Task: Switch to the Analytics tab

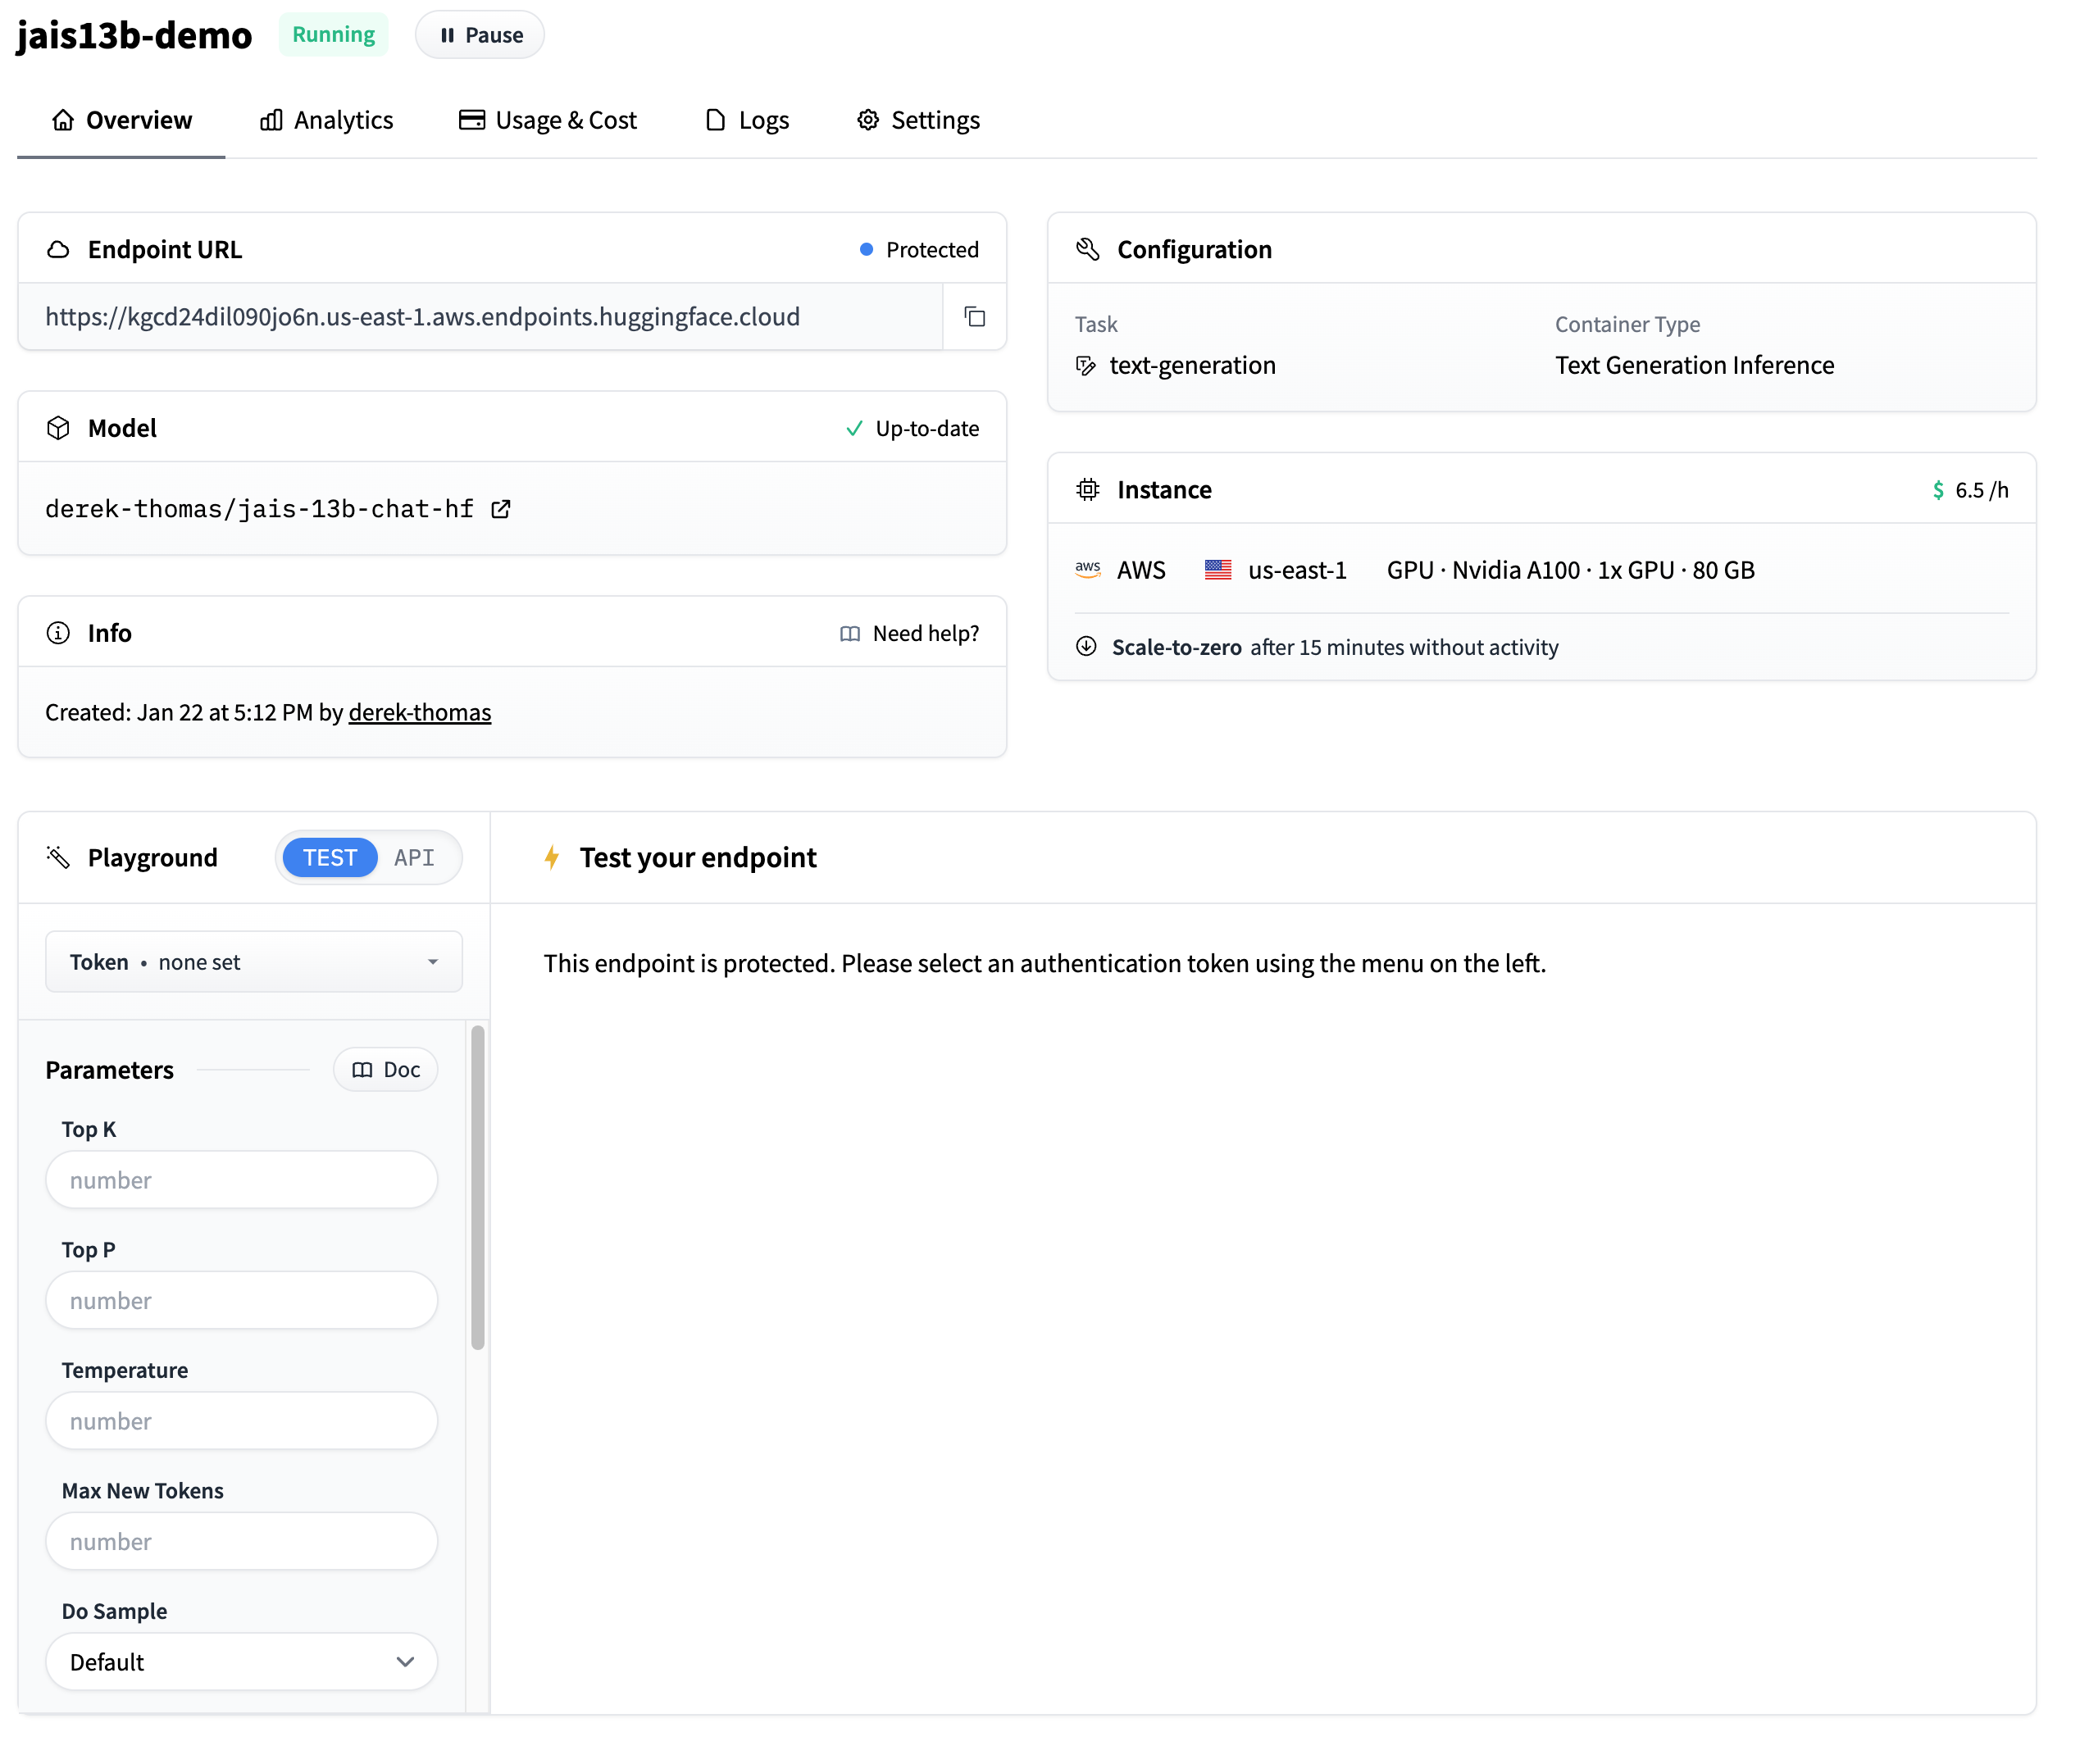Action: point(326,120)
